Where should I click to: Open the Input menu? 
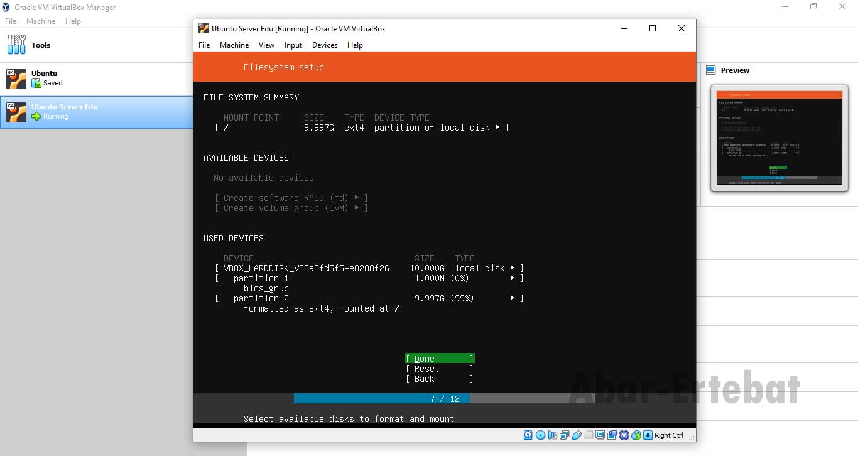click(x=293, y=45)
